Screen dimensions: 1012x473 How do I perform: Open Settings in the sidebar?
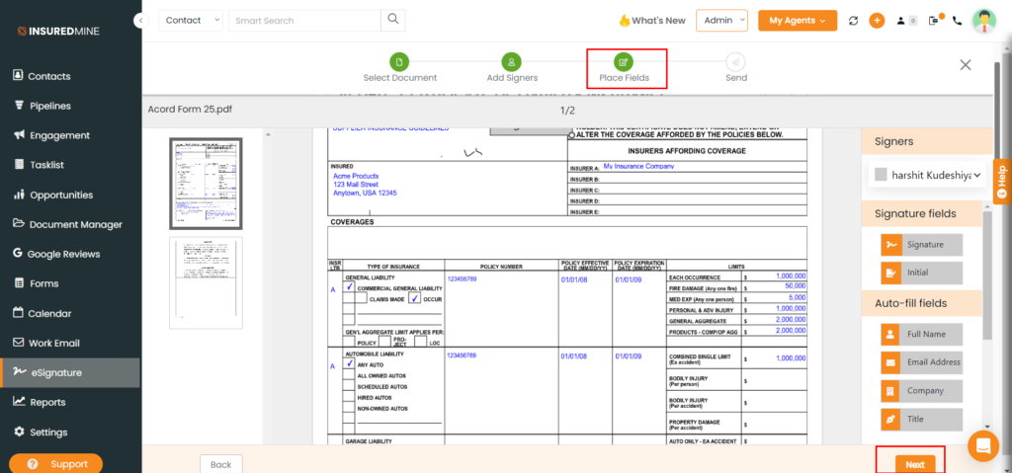pyautogui.click(x=40, y=433)
